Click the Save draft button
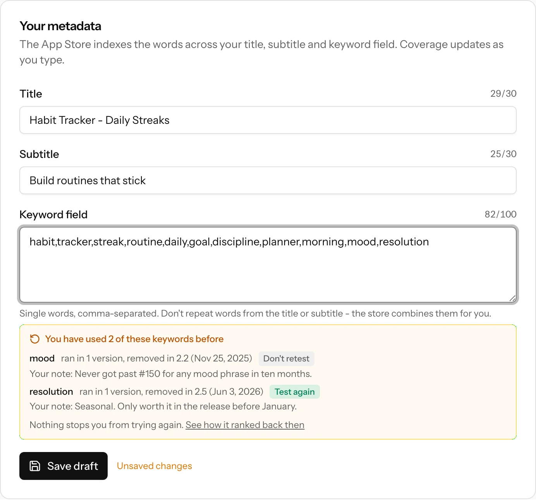Viewport: 536px width, 500px height. point(64,466)
